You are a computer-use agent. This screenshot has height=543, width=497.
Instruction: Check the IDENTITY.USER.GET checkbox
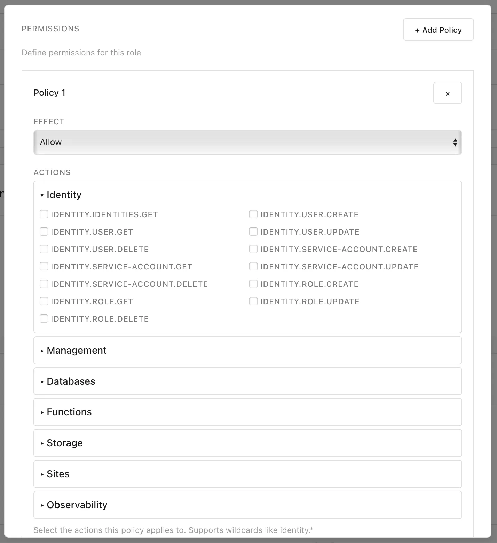click(x=44, y=231)
